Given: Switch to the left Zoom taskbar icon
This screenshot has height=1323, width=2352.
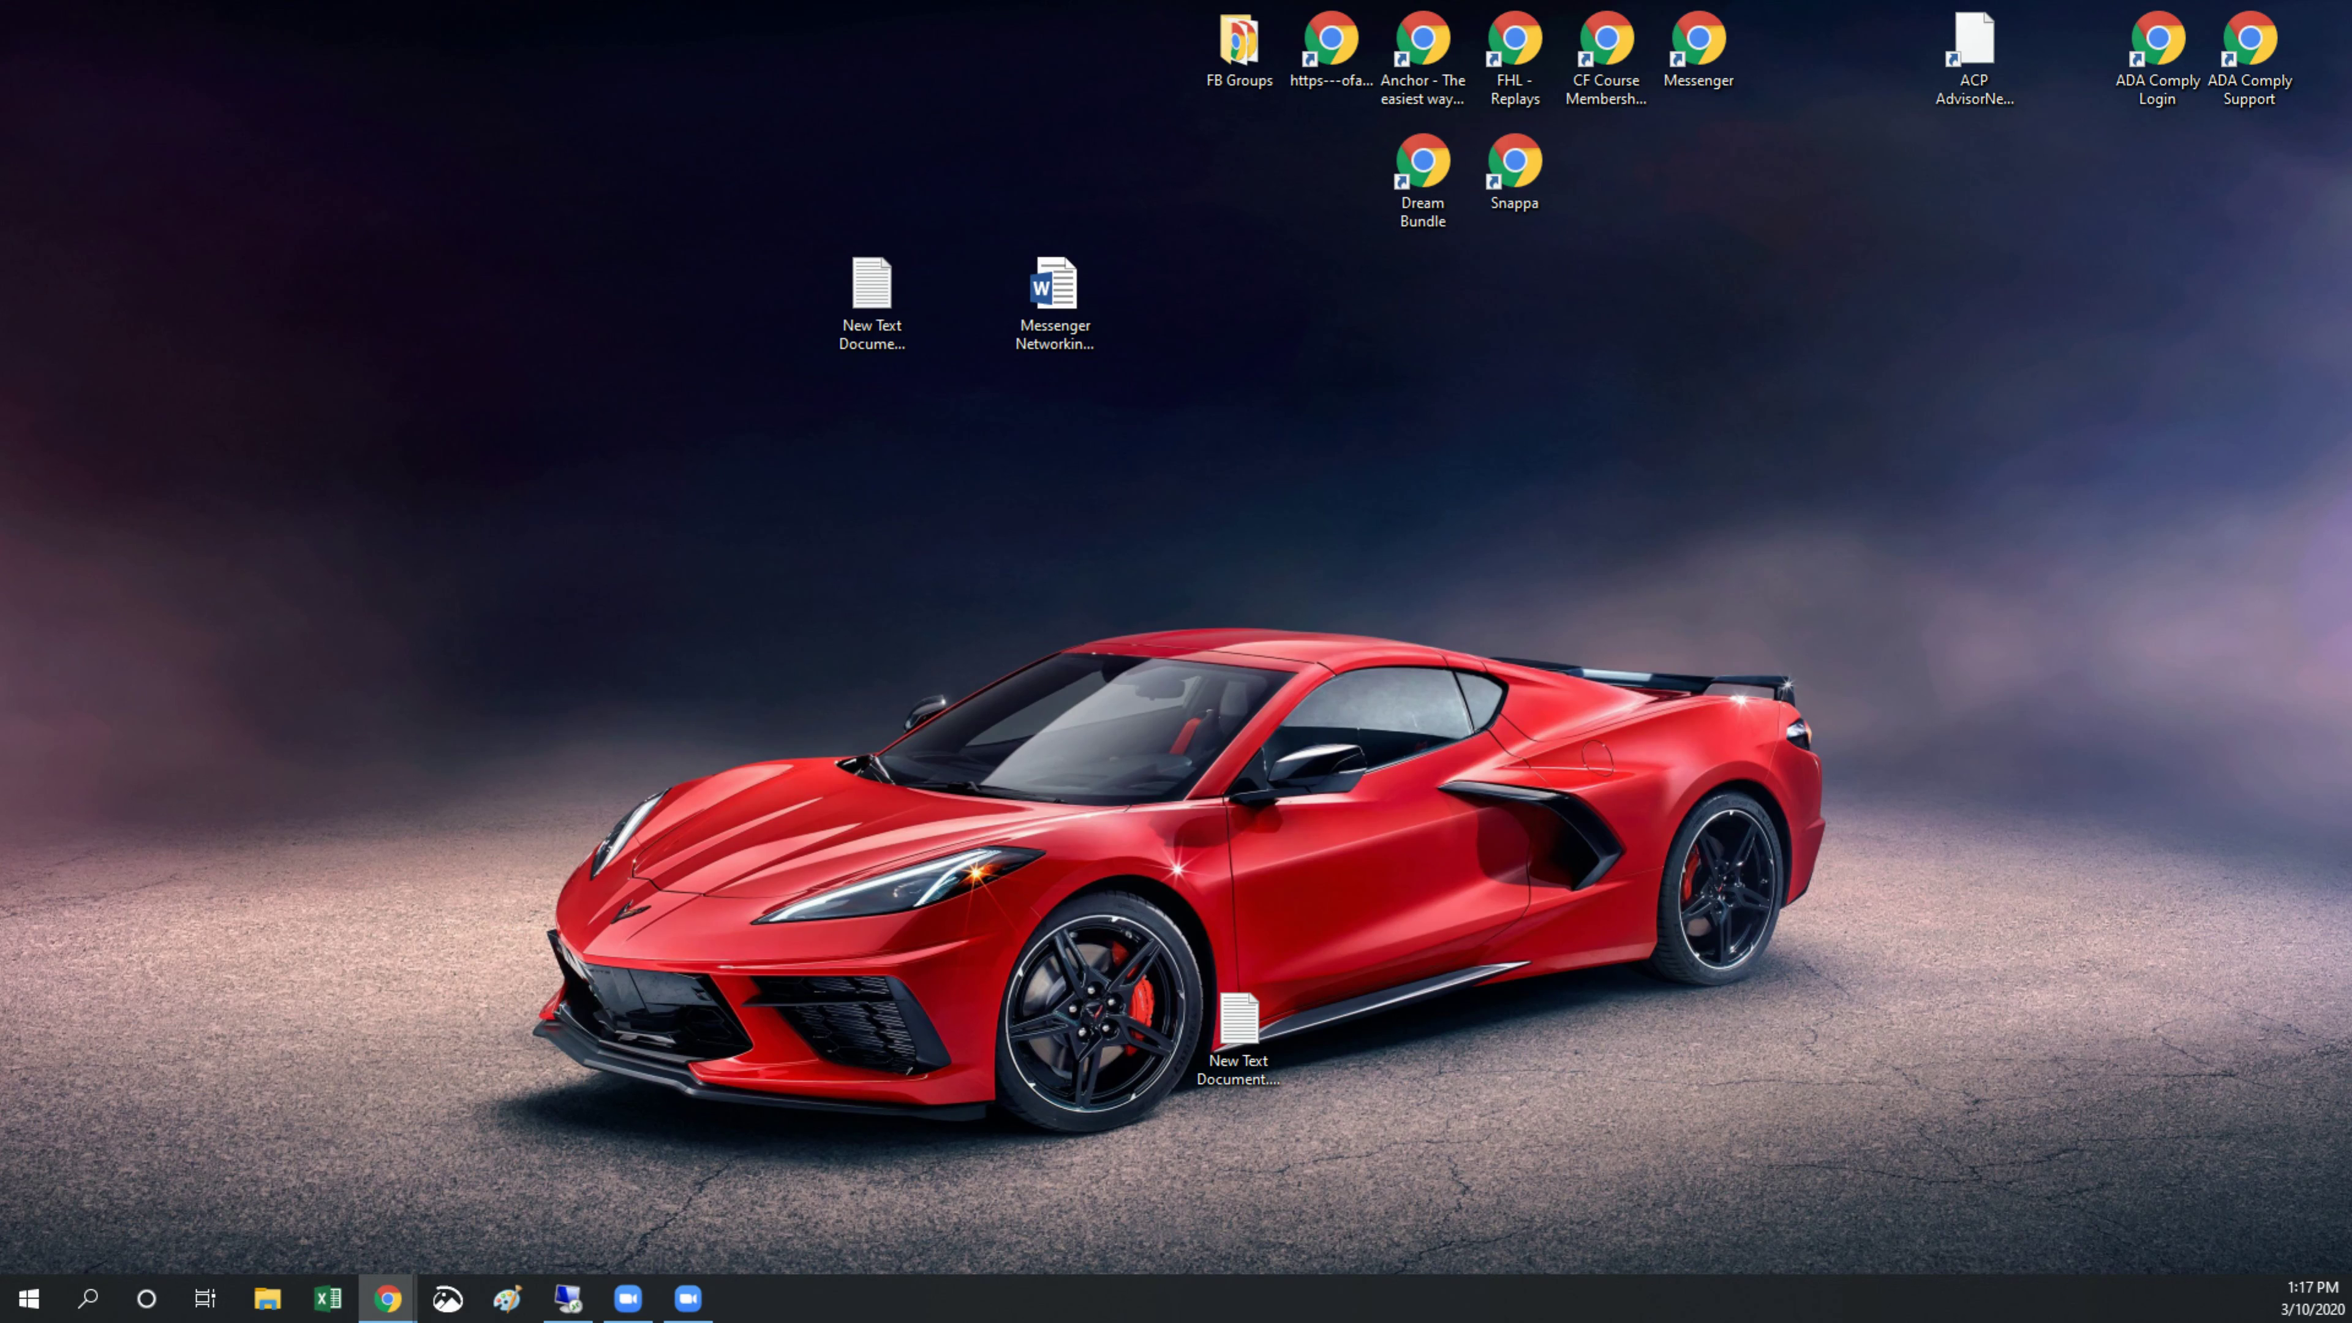Looking at the screenshot, I should pos(628,1298).
